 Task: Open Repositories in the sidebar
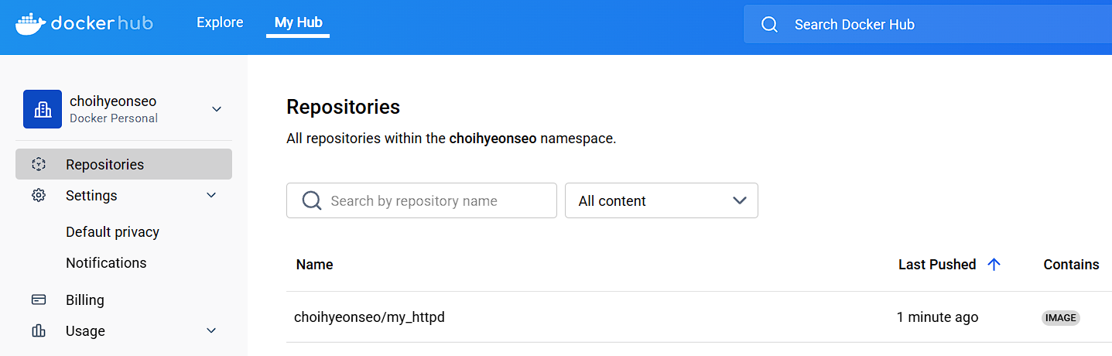pos(124,164)
